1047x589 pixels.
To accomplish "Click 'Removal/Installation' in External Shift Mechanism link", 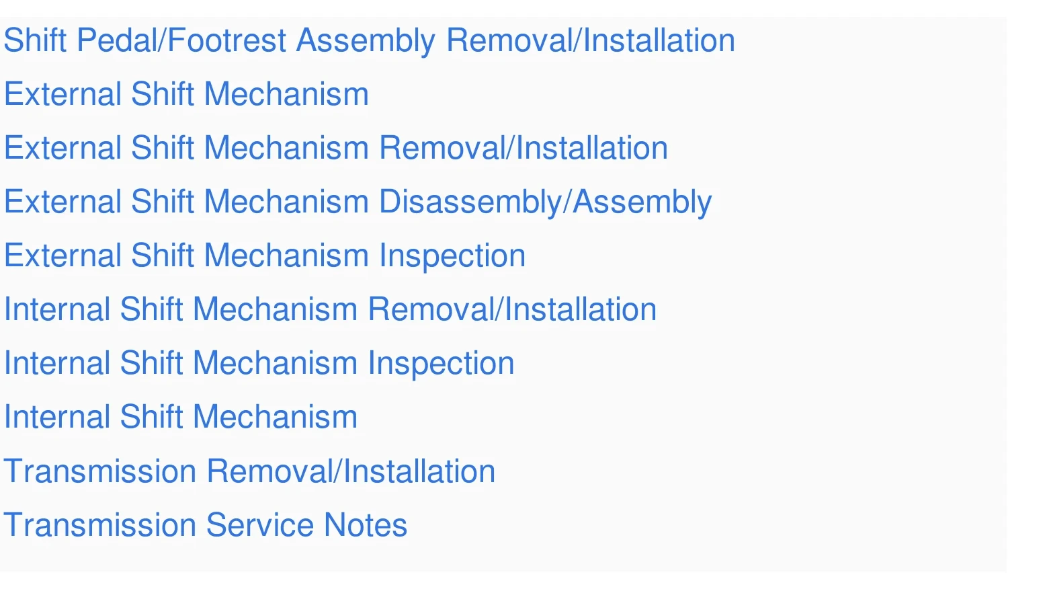I will coord(523,148).
